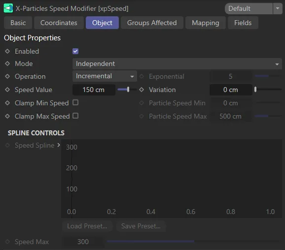Click the Exponential slider
Image resolution: width=285 pixels, height=250 pixels.
tap(268, 76)
